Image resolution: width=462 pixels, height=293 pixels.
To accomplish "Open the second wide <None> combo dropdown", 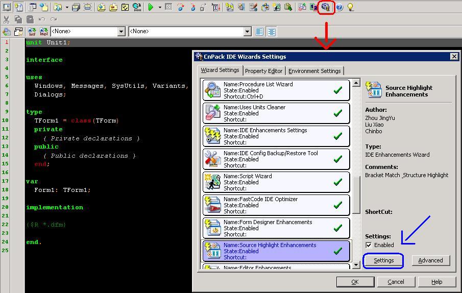I will pos(248,32).
